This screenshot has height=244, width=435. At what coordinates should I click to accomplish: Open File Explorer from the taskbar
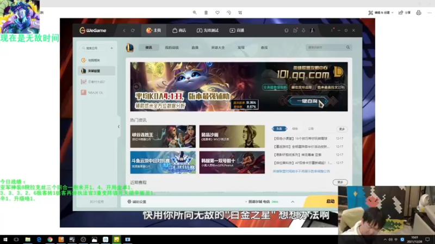pos(28,239)
